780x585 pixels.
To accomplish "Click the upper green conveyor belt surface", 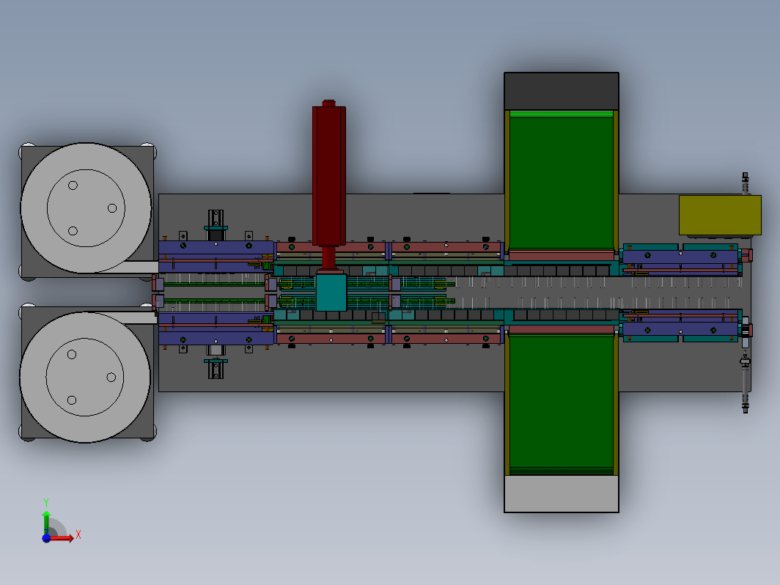I will tap(561, 183).
